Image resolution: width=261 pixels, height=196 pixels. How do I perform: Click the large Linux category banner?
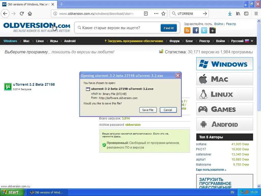tap(225, 94)
